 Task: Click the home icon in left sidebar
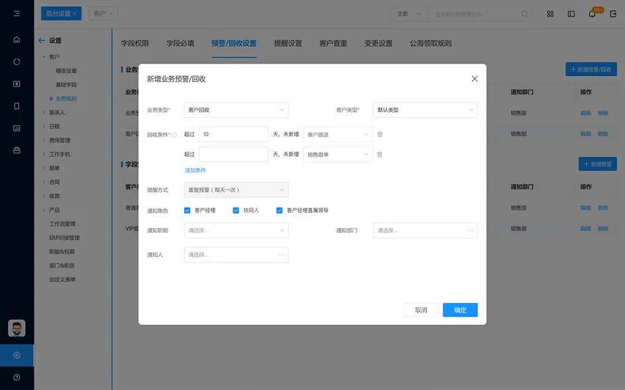coord(17,39)
